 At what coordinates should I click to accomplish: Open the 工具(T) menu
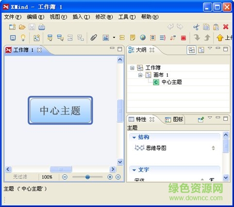tap(127, 17)
